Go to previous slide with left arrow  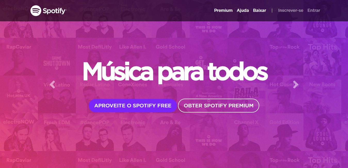[x=53, y=85]
